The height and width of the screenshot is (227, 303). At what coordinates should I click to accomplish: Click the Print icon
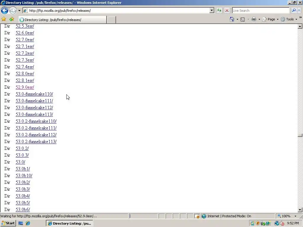pyautogui.click(x=254, y=19)
